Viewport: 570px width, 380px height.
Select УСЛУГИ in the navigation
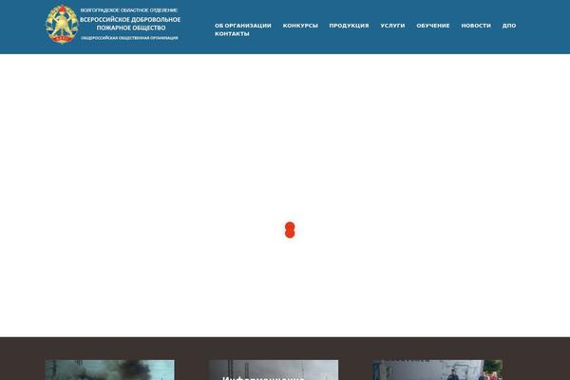tap(392, 26)
